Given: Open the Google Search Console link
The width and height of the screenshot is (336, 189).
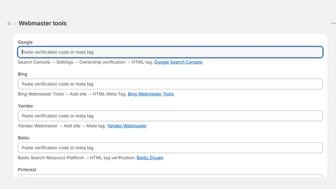Looking at the screenshot, I should [178, 62].
